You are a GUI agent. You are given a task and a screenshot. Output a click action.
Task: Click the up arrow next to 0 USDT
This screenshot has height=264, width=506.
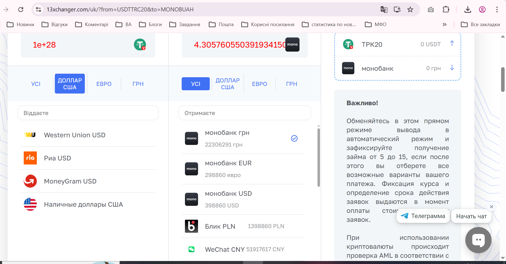tap(452, 44)
